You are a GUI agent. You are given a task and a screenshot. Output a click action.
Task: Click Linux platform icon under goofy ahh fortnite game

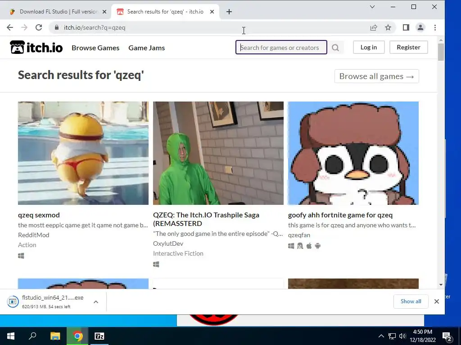click(300, 246)
